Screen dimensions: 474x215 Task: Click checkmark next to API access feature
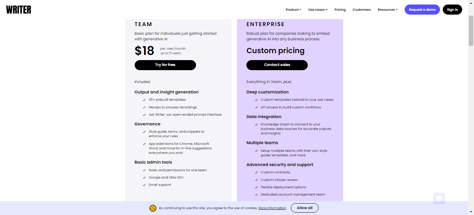pyautogui.click(x=256, y=107)
